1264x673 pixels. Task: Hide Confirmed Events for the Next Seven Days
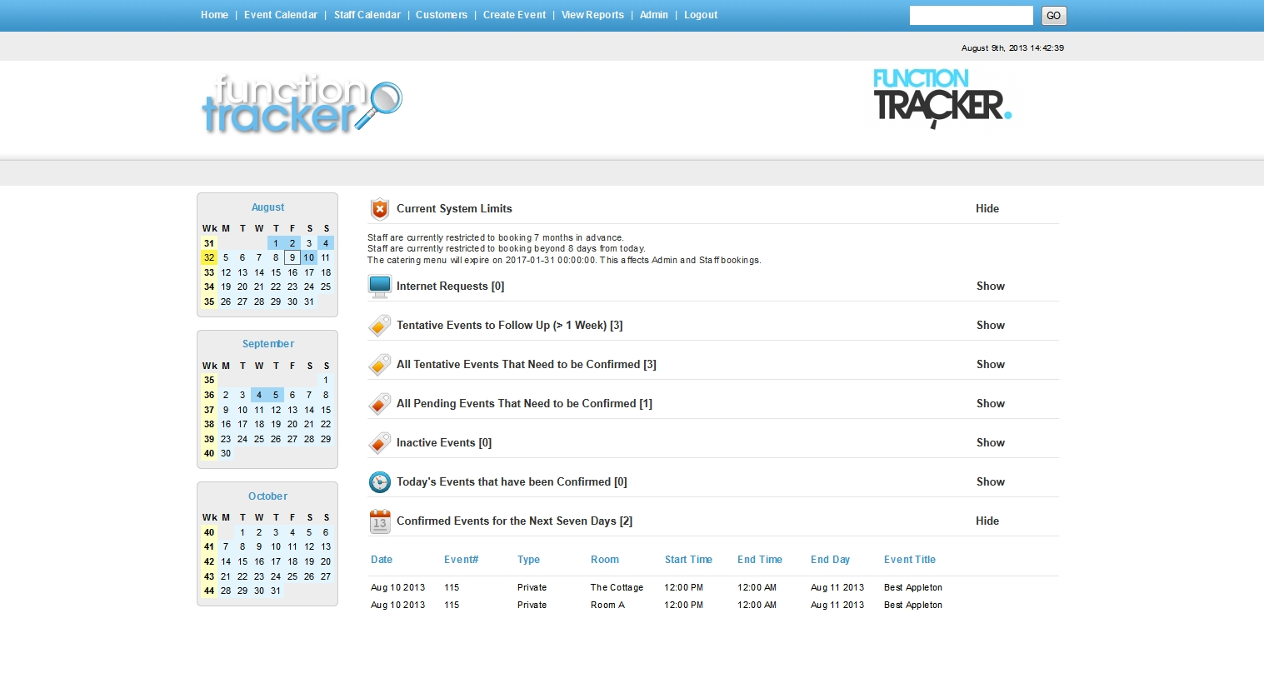[987, 521]
